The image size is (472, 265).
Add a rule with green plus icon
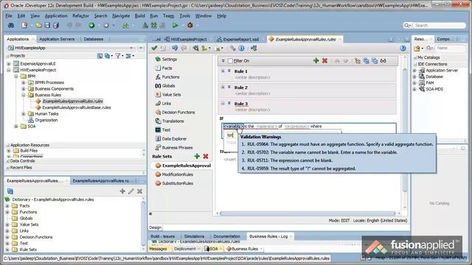(x=316, y=60)
